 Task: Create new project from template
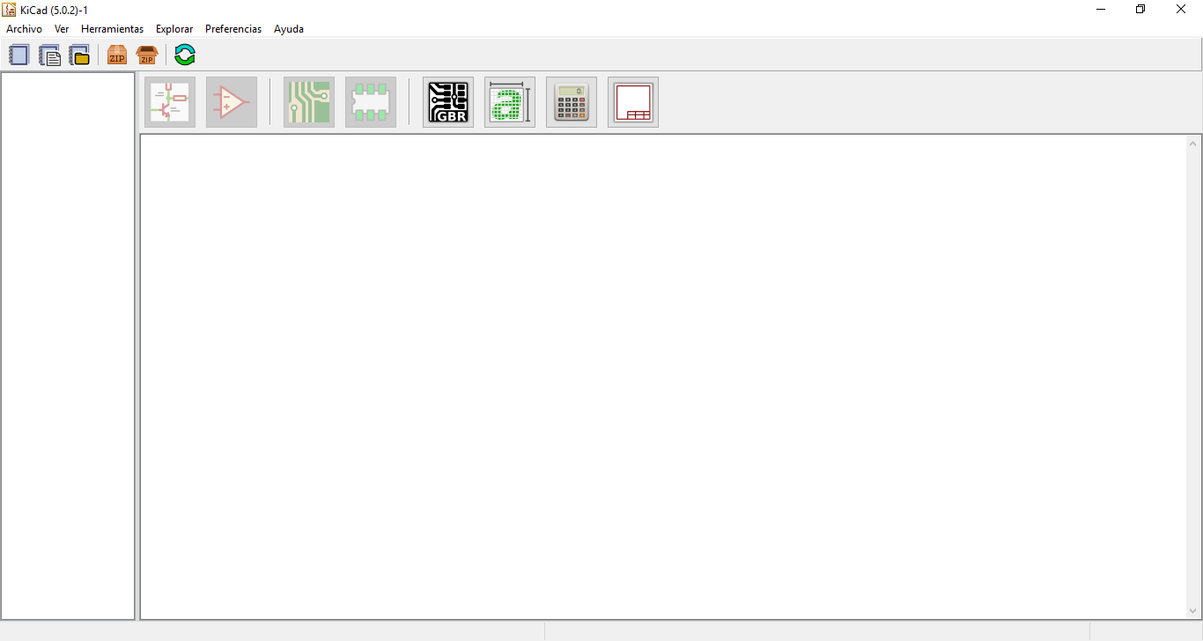point(49,55)
